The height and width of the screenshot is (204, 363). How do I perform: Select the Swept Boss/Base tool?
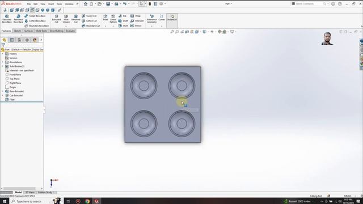pos(35,16)
